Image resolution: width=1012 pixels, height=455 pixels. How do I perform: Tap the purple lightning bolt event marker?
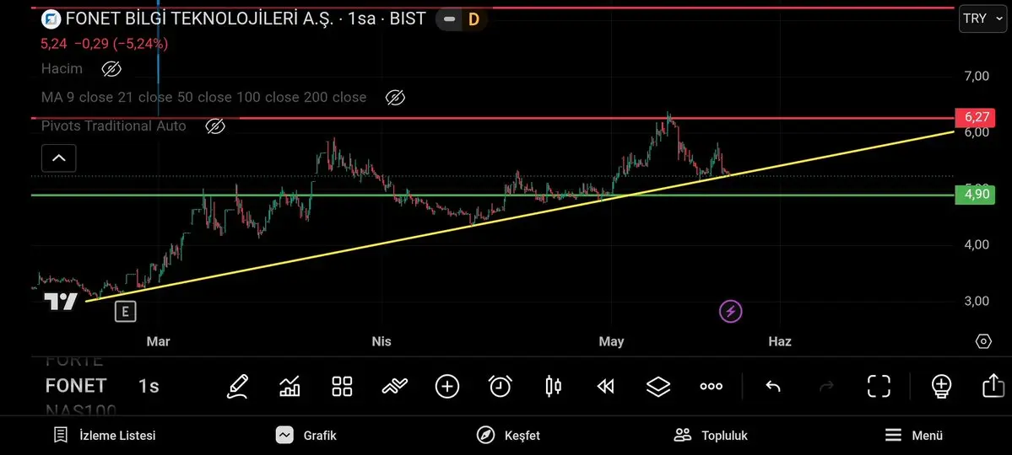tap(731, 312)
